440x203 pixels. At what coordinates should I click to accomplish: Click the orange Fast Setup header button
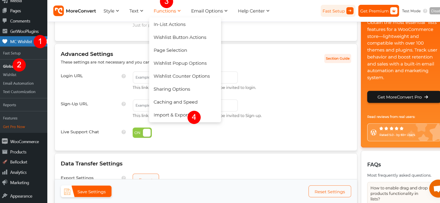tap(338, 11)
